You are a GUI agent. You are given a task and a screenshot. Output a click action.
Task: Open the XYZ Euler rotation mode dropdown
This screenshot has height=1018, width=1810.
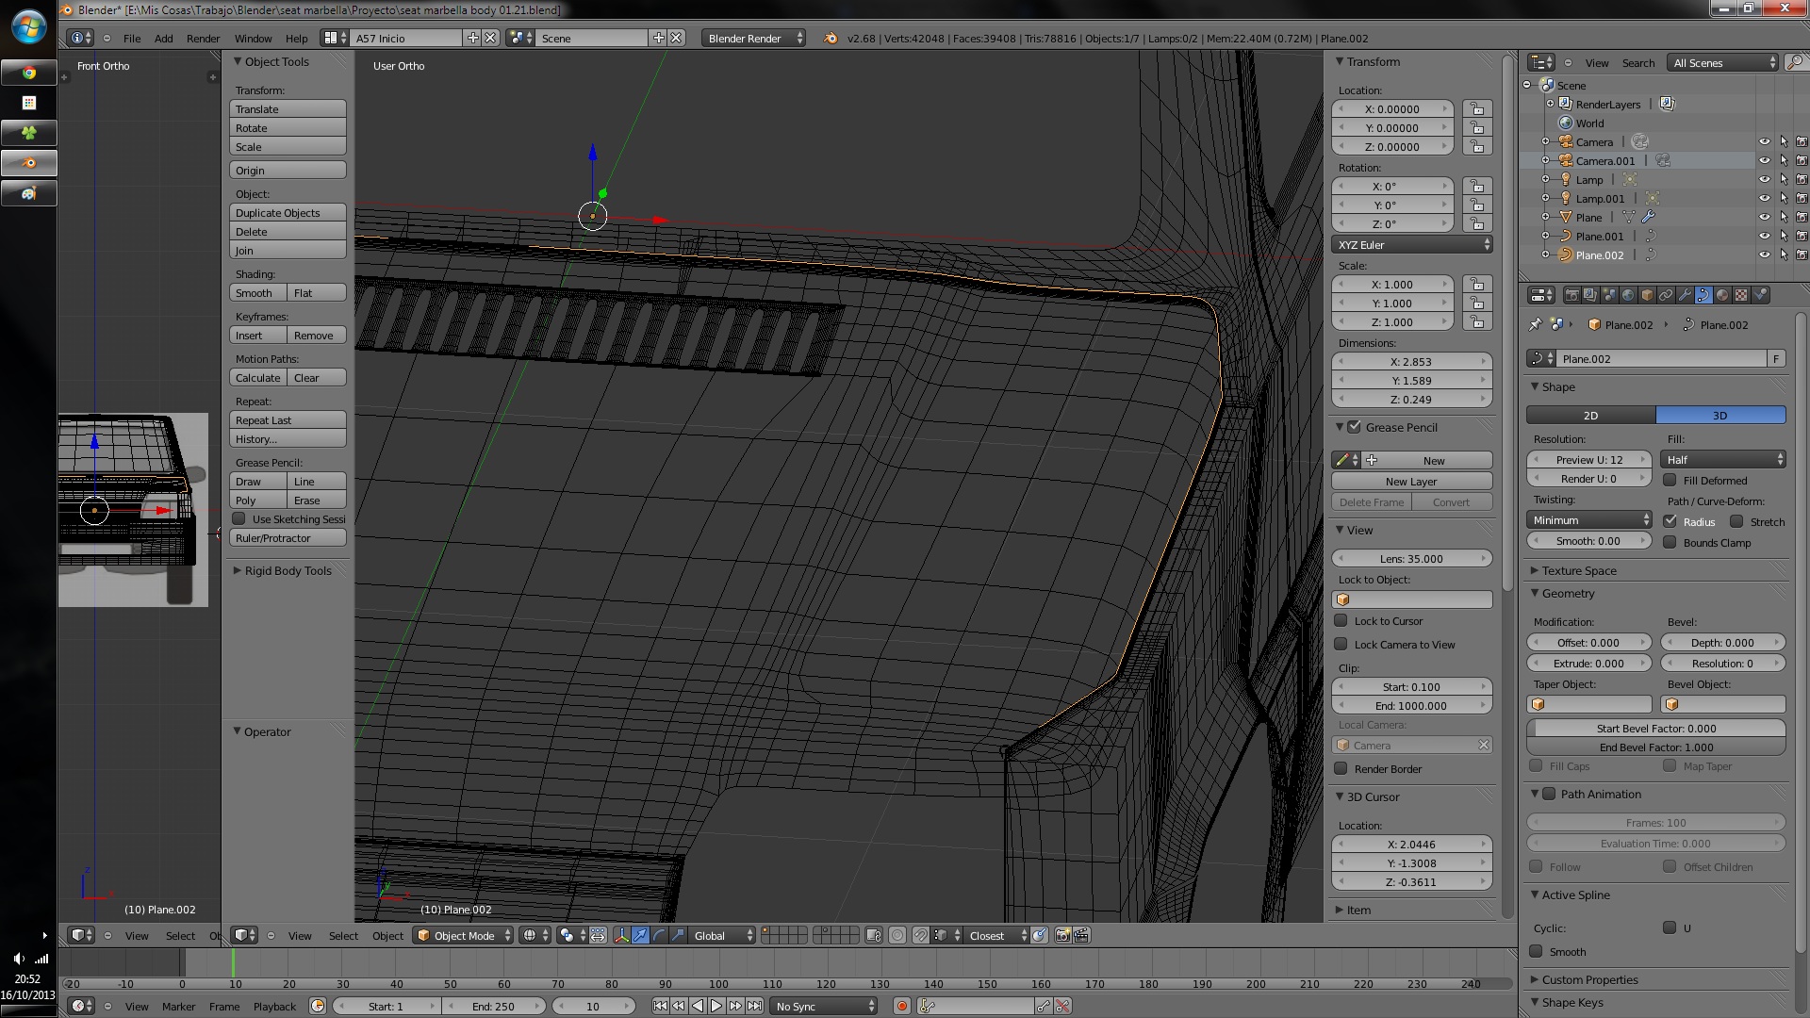[1411, 245]
